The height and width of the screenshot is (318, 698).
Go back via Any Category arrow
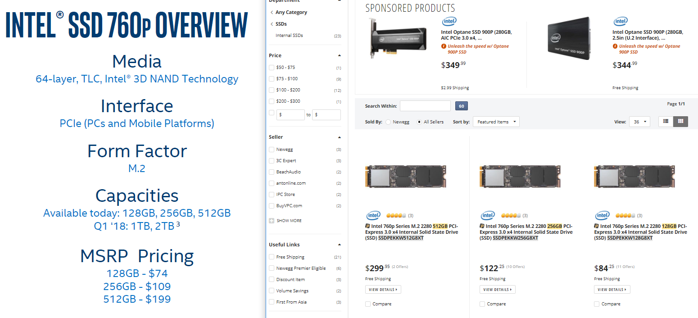tap(272, 12)
